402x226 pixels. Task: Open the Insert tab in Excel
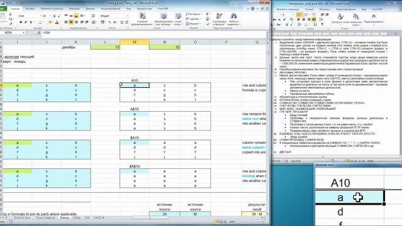pyautogui.click(x=30, y=9)
